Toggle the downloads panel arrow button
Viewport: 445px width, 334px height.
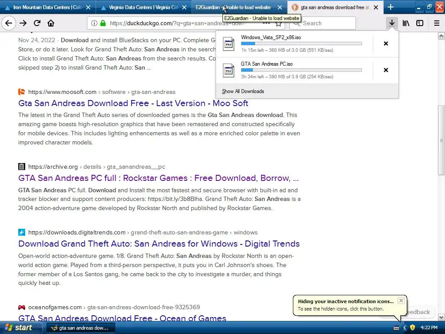[x=392, y=23]
